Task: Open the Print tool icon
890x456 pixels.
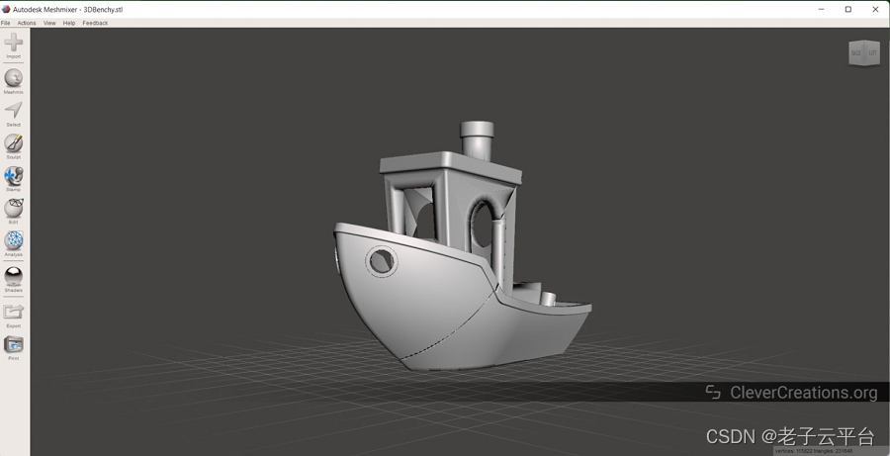Action: pyautogui.click(x=14, y=344)
